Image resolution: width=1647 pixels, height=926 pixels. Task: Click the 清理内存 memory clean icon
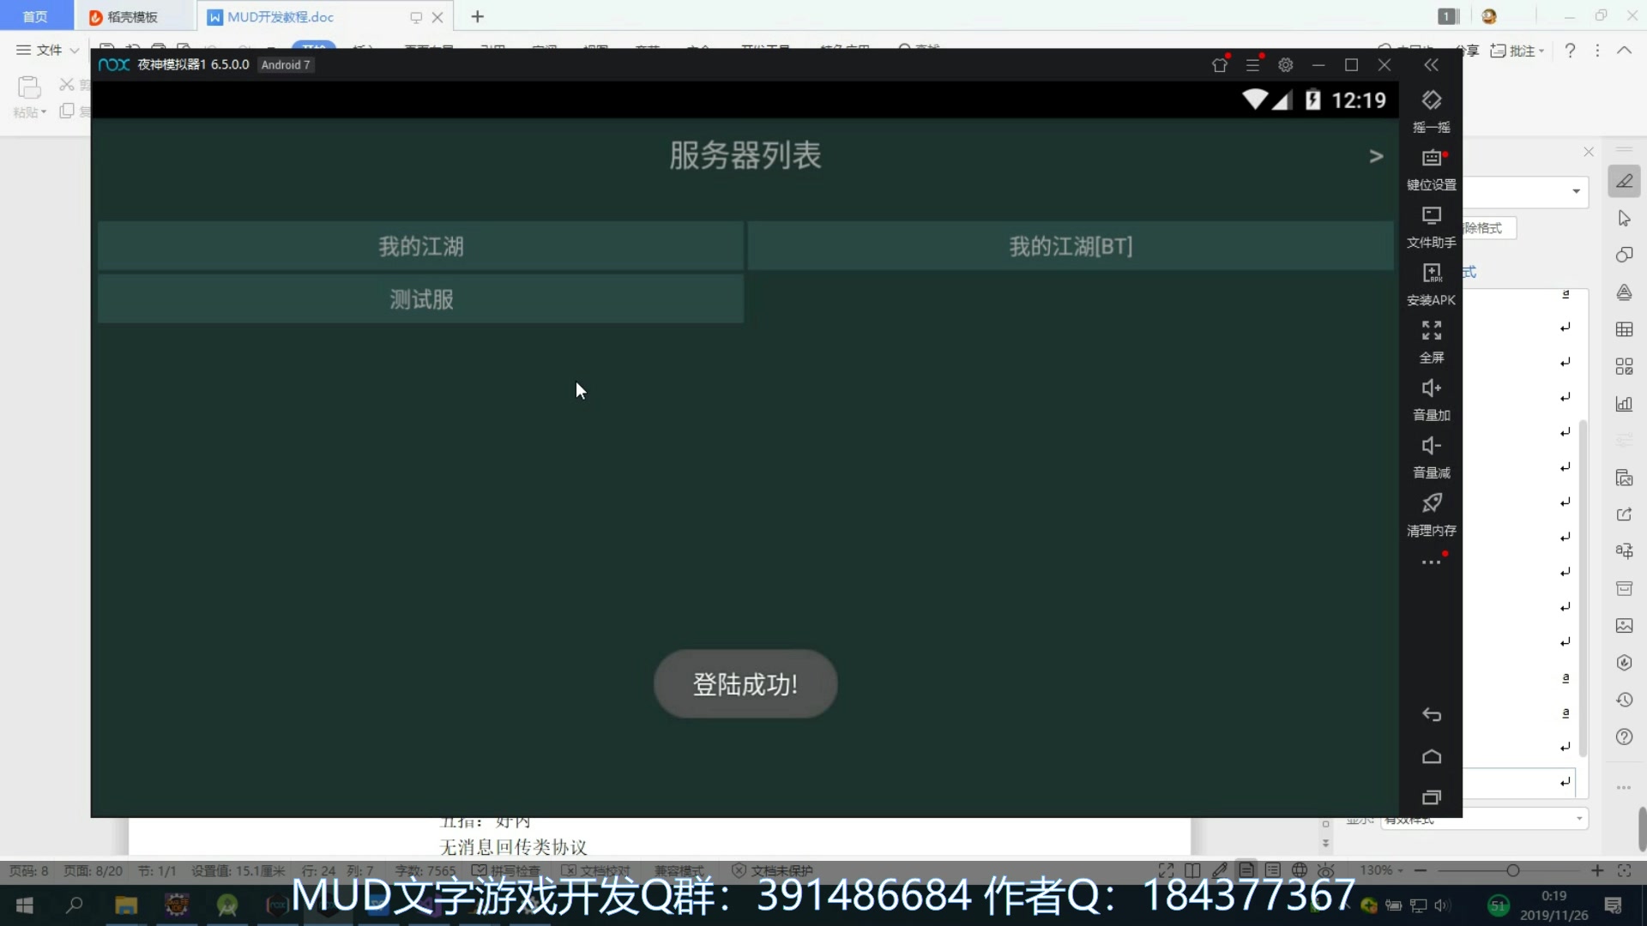pyautogui.click(x=1431, y=503)
